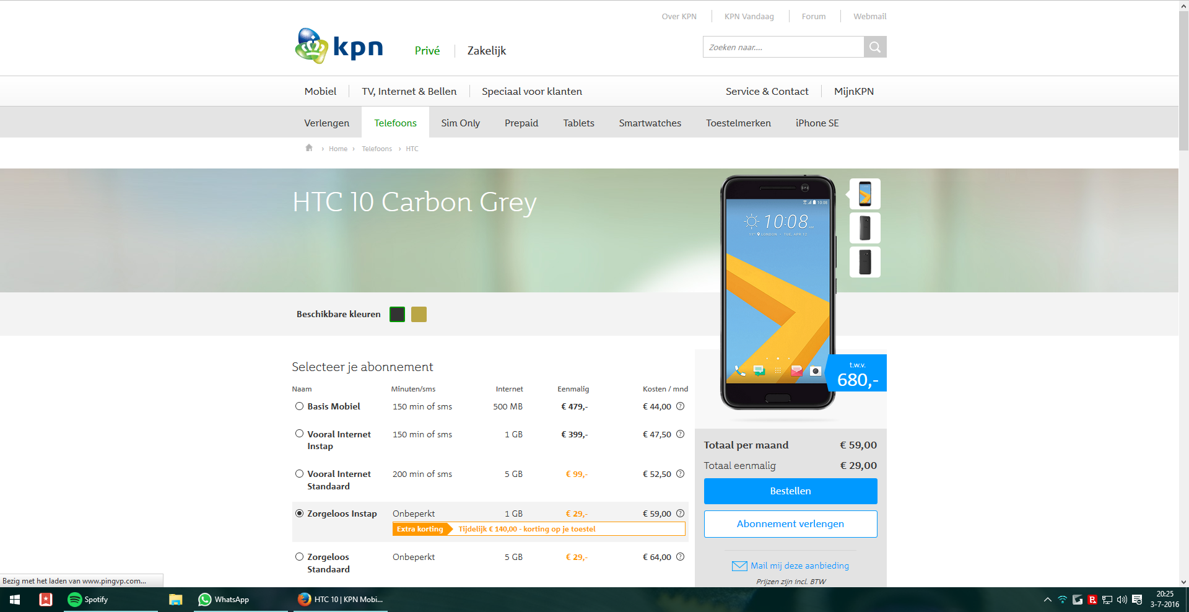The image size is (1189, 612).
Task: Switch to the Tablets tab
Action: [579, 123]
